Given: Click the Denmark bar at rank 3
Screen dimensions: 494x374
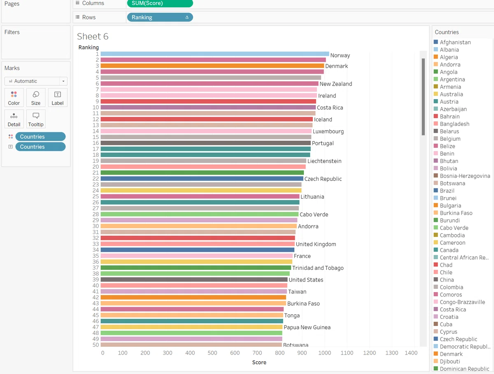Looking at the screenshot, I should pos(212,65).
